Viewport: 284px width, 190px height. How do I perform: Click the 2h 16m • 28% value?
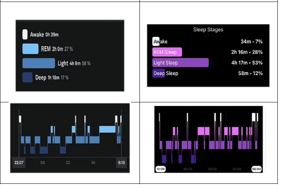click(247, 52)
